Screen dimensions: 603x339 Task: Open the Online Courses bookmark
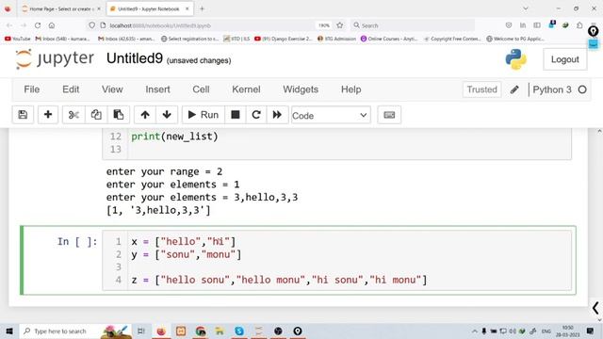point(389,39)
